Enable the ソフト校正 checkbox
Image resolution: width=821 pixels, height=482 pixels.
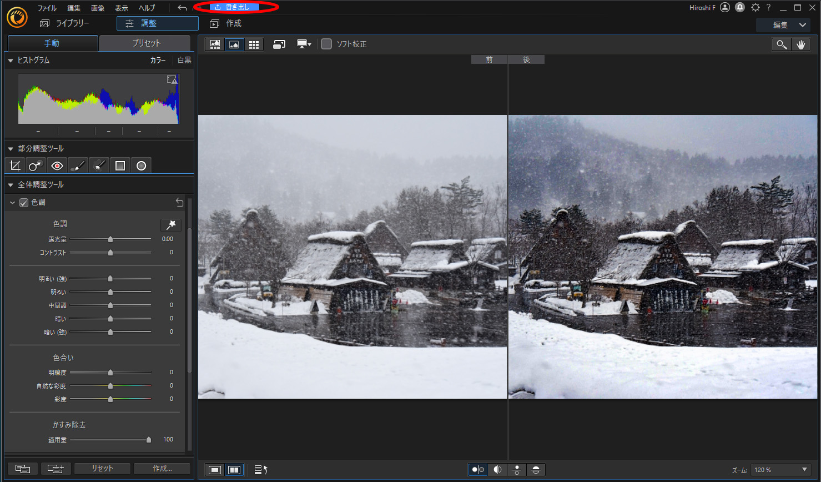326,44
